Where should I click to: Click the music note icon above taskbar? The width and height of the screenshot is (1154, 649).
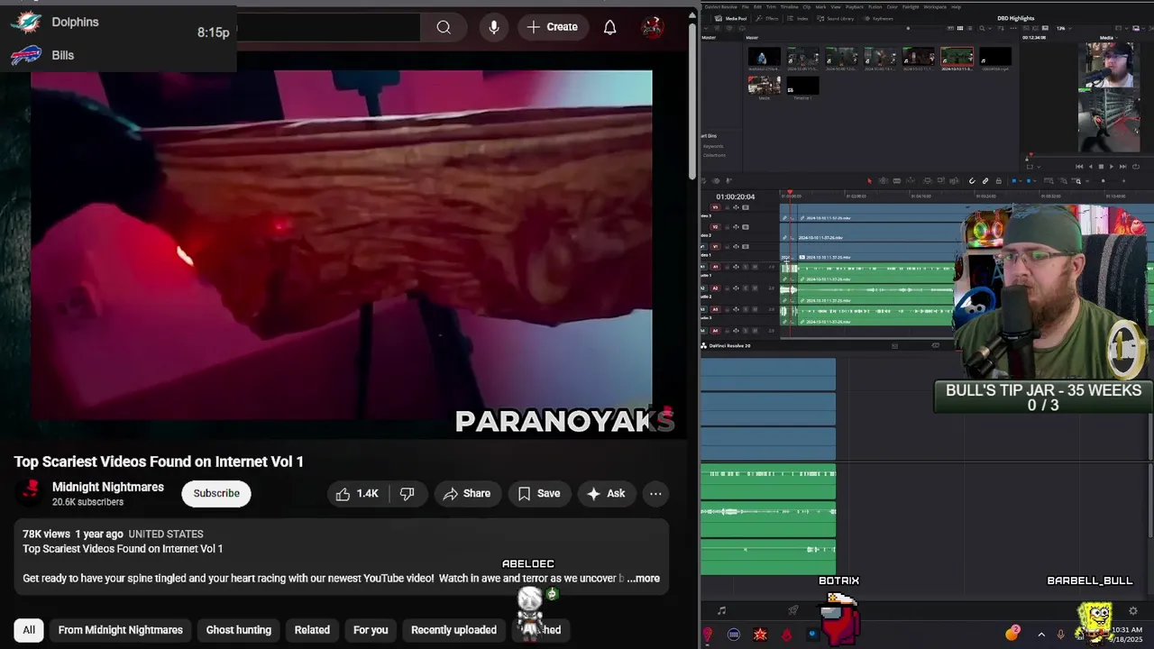[x=721, y=610]
